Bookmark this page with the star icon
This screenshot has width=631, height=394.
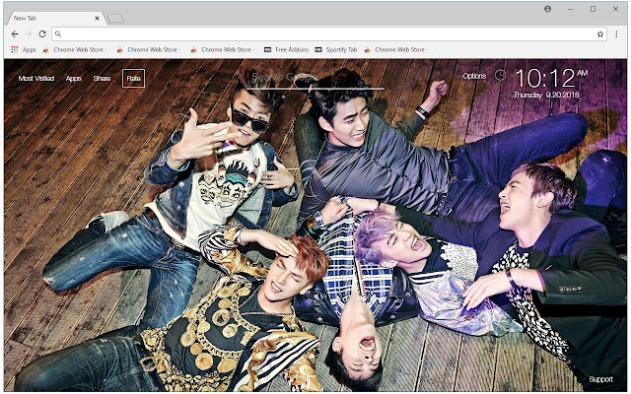[600, 34]
